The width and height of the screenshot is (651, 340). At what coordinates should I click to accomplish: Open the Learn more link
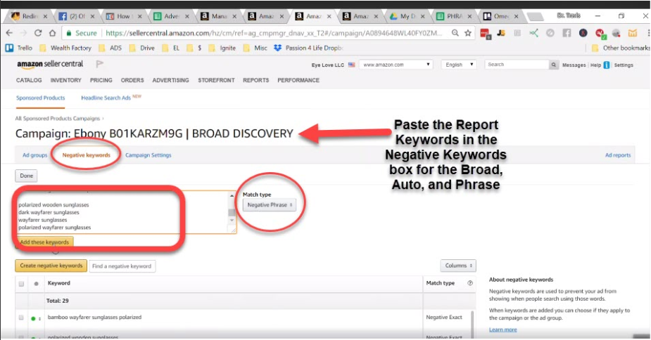pyautogui.click(x=503, y=329)
